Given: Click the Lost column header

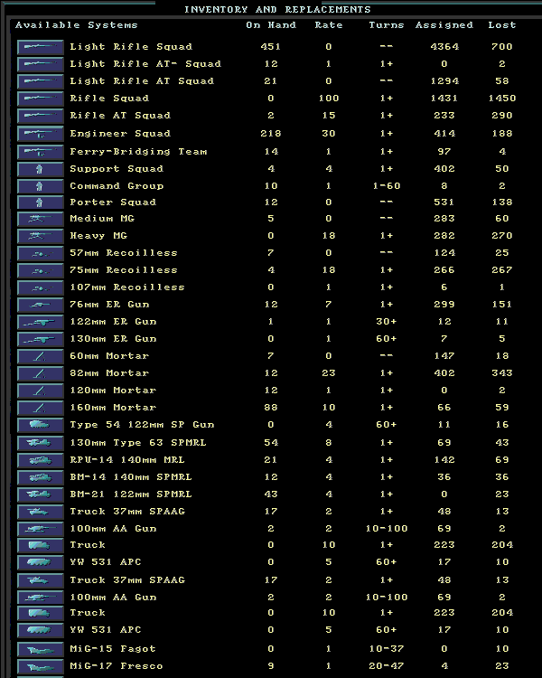Looking at the screenshot, I should point(502,25).
